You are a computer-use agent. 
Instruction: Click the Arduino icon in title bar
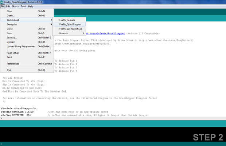(1, 2)
